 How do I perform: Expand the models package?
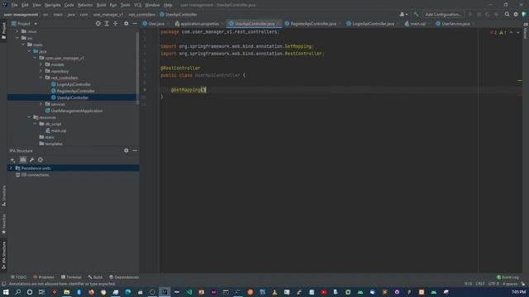point(41,64)
